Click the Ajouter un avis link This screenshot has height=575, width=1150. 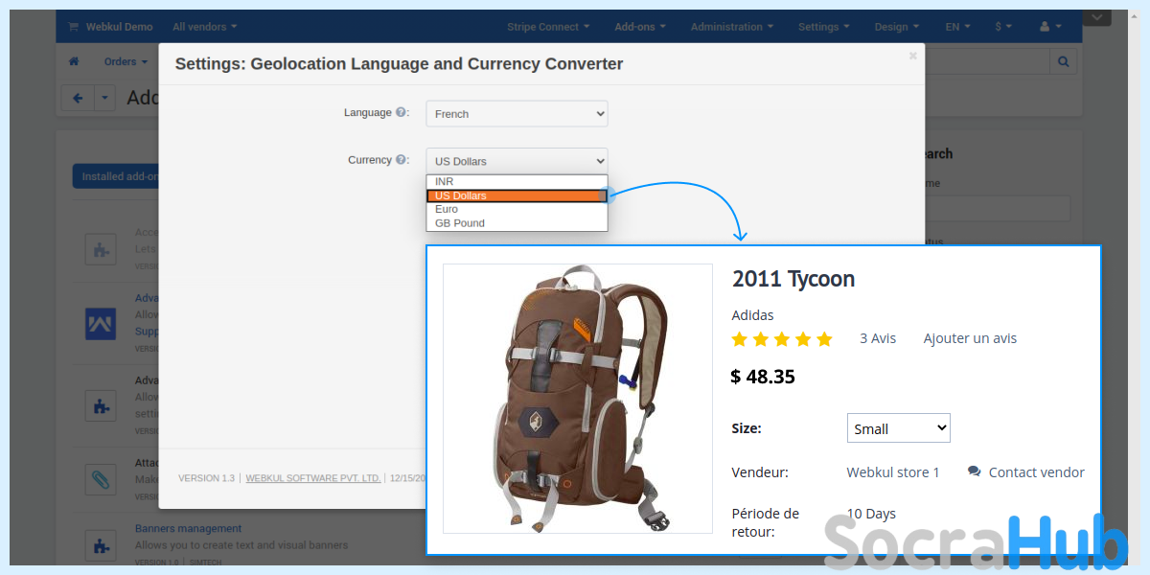[970, 338]
